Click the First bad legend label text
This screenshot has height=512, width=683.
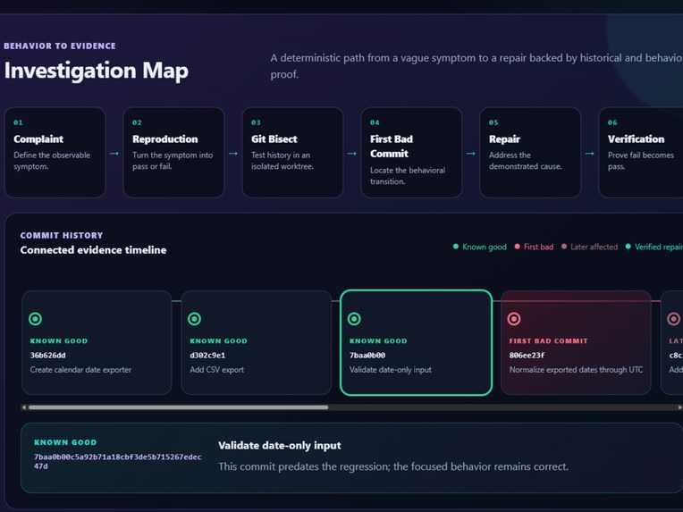pyautogui.click(x=538, y=247)
